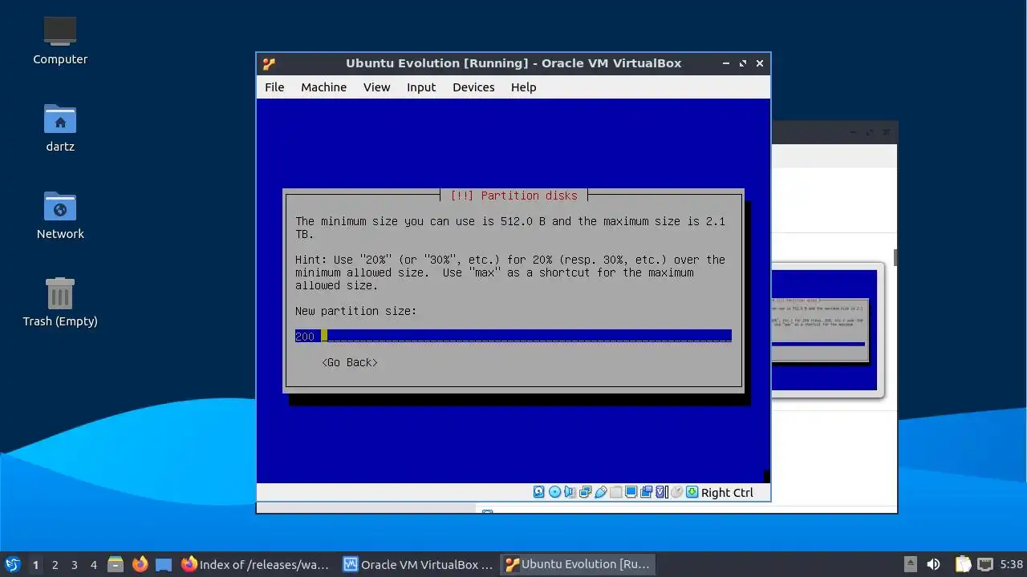Click the green keyboard capture arrow icon
This screenshot has width=1027, height=577.
pyautogui.click(x=692, y=492)
